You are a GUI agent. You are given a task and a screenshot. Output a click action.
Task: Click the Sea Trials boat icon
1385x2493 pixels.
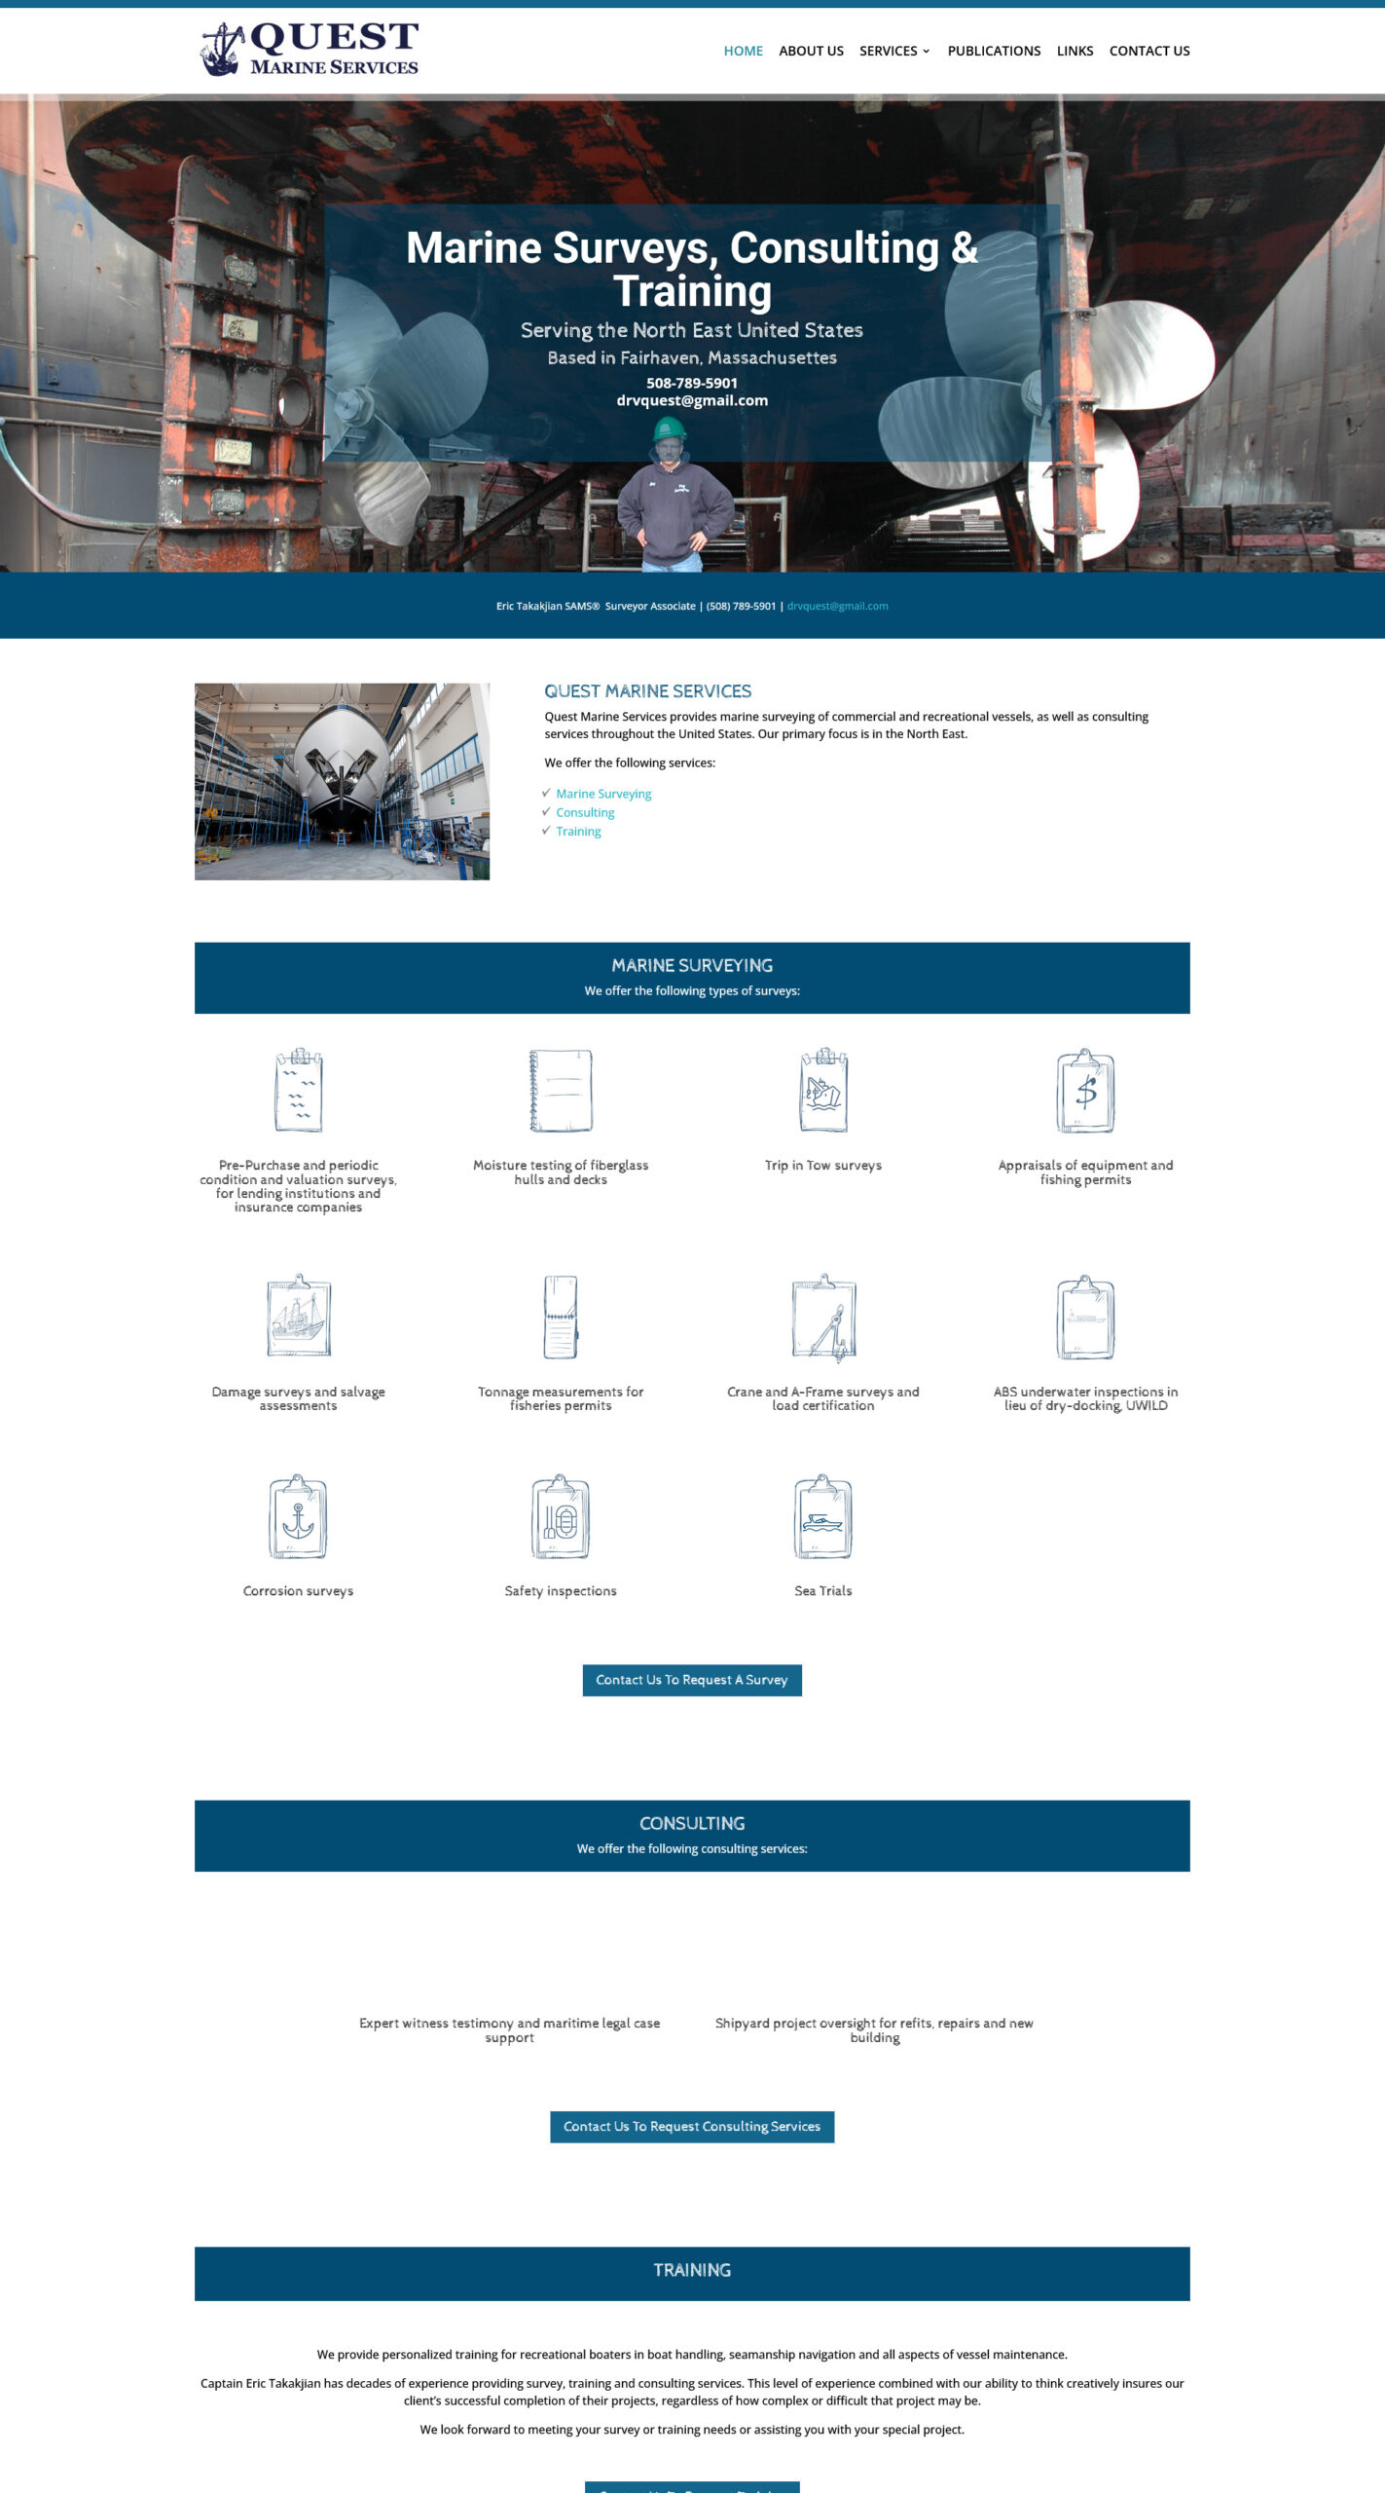pos(823,1516)
